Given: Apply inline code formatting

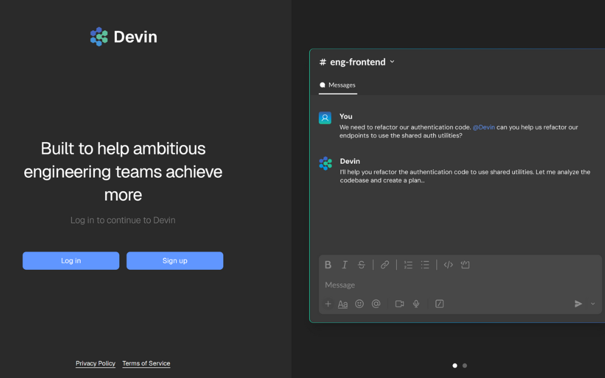Looking at the screenshot, I should pyautogui.click(x=448, y=265).
